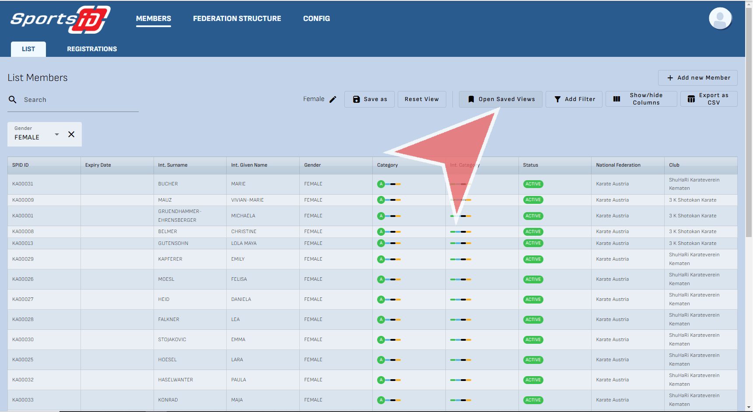Image resolution: width=753 pixels, height=412 pixels.
Task: Open the Config menu
Action: coord(316,18)
